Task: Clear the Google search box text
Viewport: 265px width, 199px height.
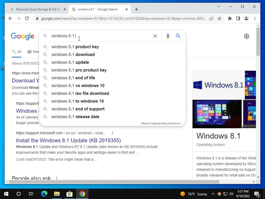Action: (x=155, y=36)
